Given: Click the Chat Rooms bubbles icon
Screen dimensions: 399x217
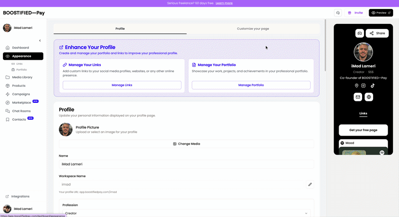Looking at the screenshot, I should (x=7, y=111).
